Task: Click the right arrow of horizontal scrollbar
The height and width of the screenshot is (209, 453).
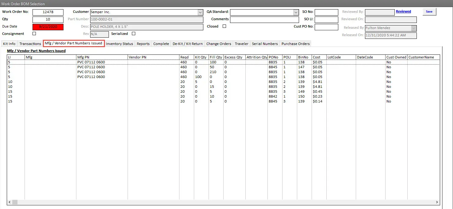Action: pyautogui.click(x=437, y=202)
